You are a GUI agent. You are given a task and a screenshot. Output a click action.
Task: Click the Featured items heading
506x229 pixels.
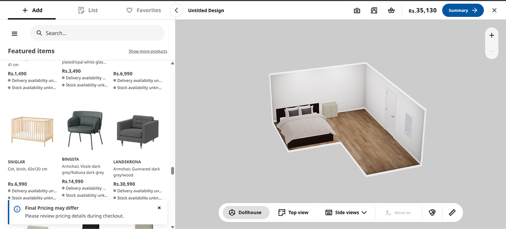click(31, 51)
